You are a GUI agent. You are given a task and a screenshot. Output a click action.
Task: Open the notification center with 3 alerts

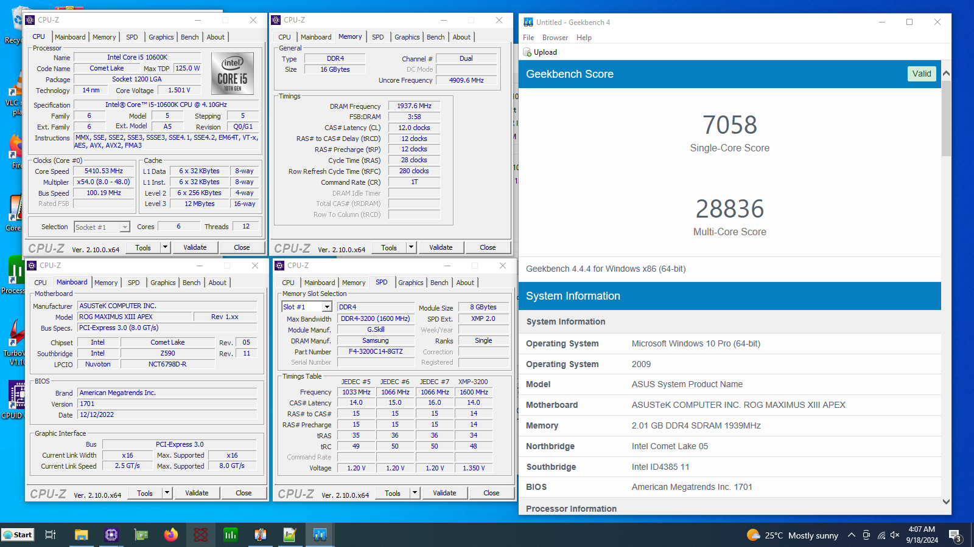(955, 535)
